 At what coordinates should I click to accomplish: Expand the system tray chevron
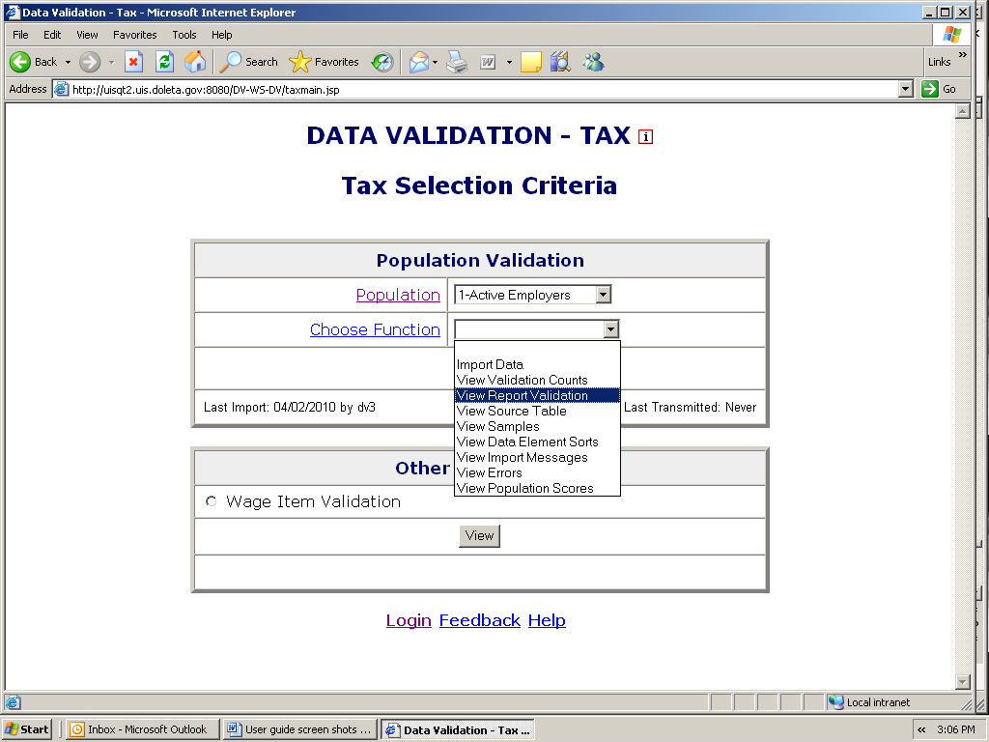point(921,729)
